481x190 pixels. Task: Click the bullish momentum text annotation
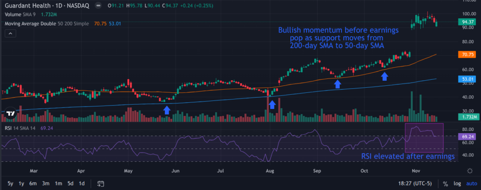click(x=338, y=38)
